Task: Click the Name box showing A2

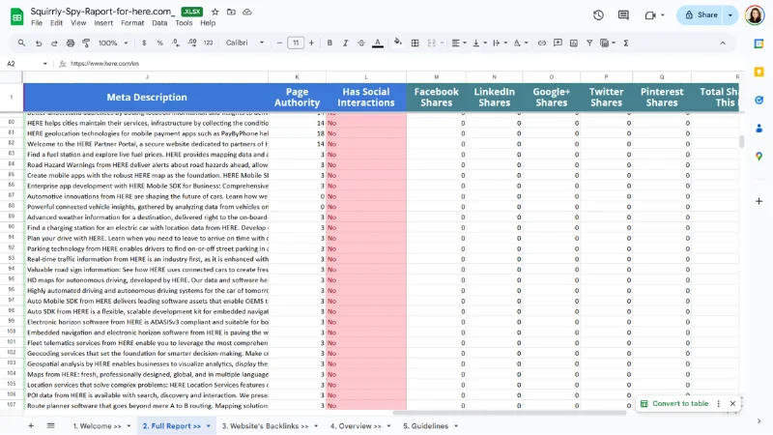Action: 24,63
